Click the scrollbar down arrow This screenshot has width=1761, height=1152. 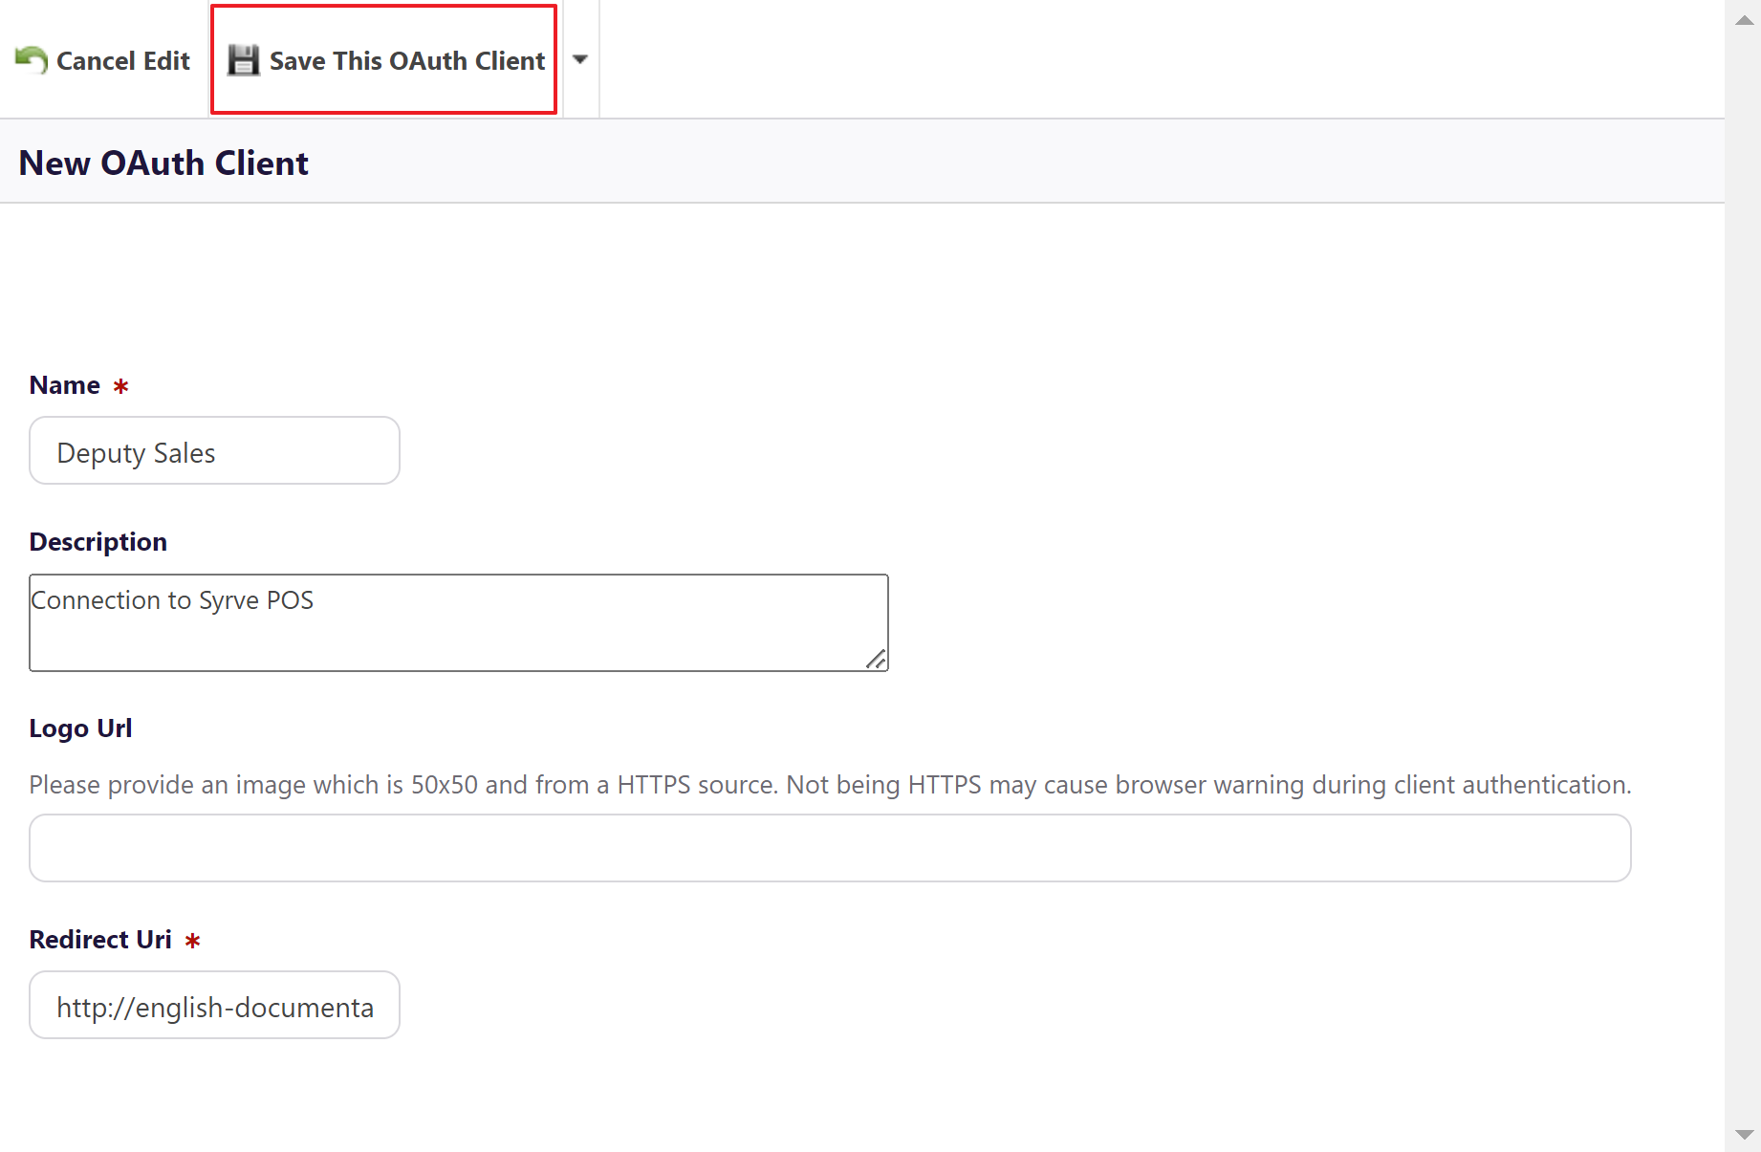[x=1743, y=1134]
